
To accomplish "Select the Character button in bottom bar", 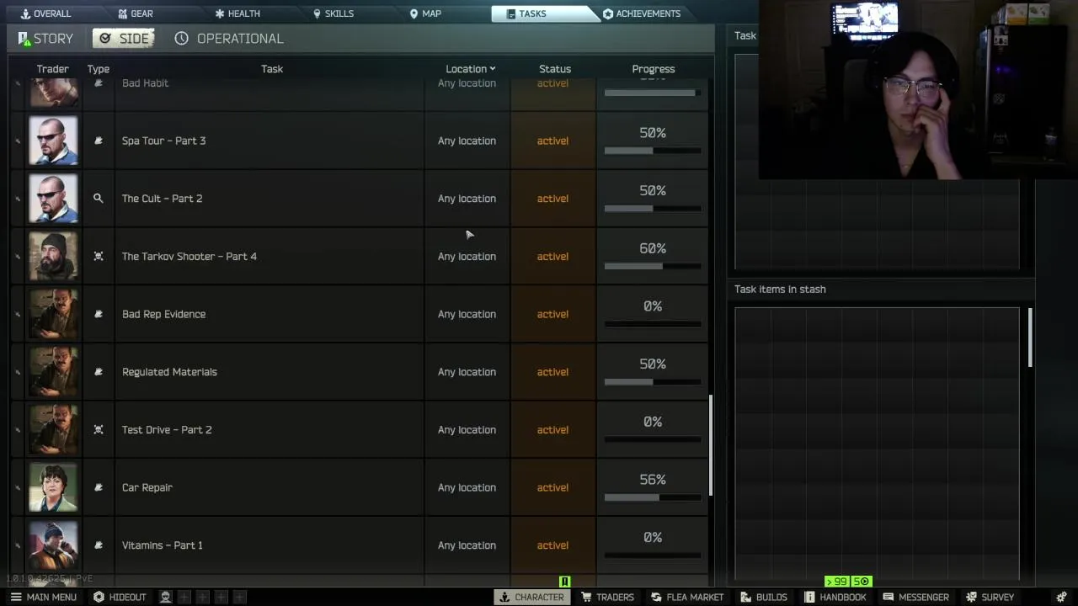I will point(531,597).
